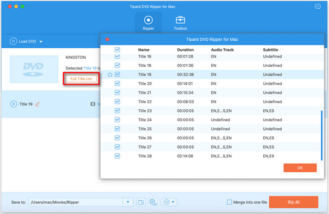This screenshot has width=329, height=214.
Task: Uncheck Title 19 checkbox
Action: tap(117, 74)
